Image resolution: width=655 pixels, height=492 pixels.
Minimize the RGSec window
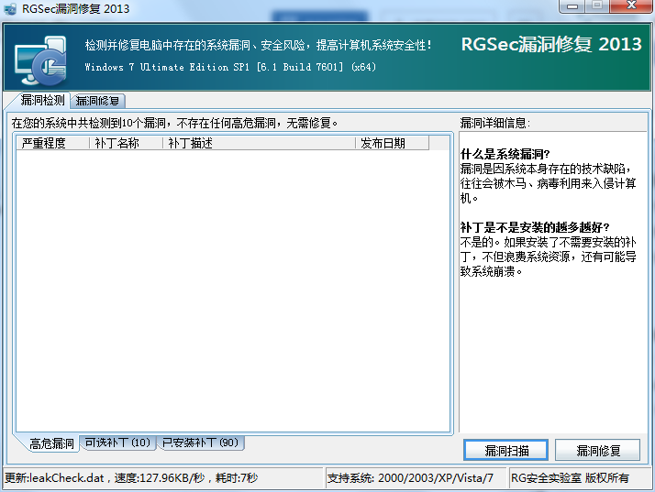pyautogui.click(x=572, y=6)
